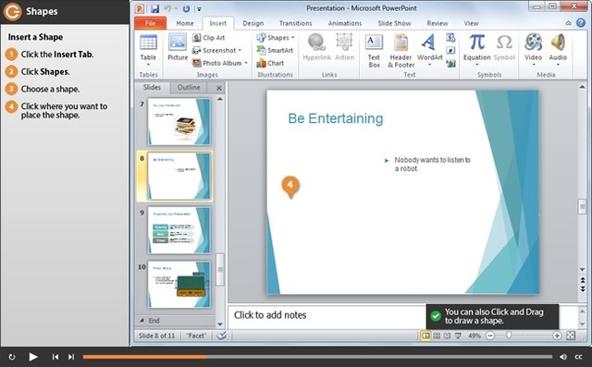The image size is (592, 367).
Task: Click the Symbol omega icon
Action: (504, 47)
